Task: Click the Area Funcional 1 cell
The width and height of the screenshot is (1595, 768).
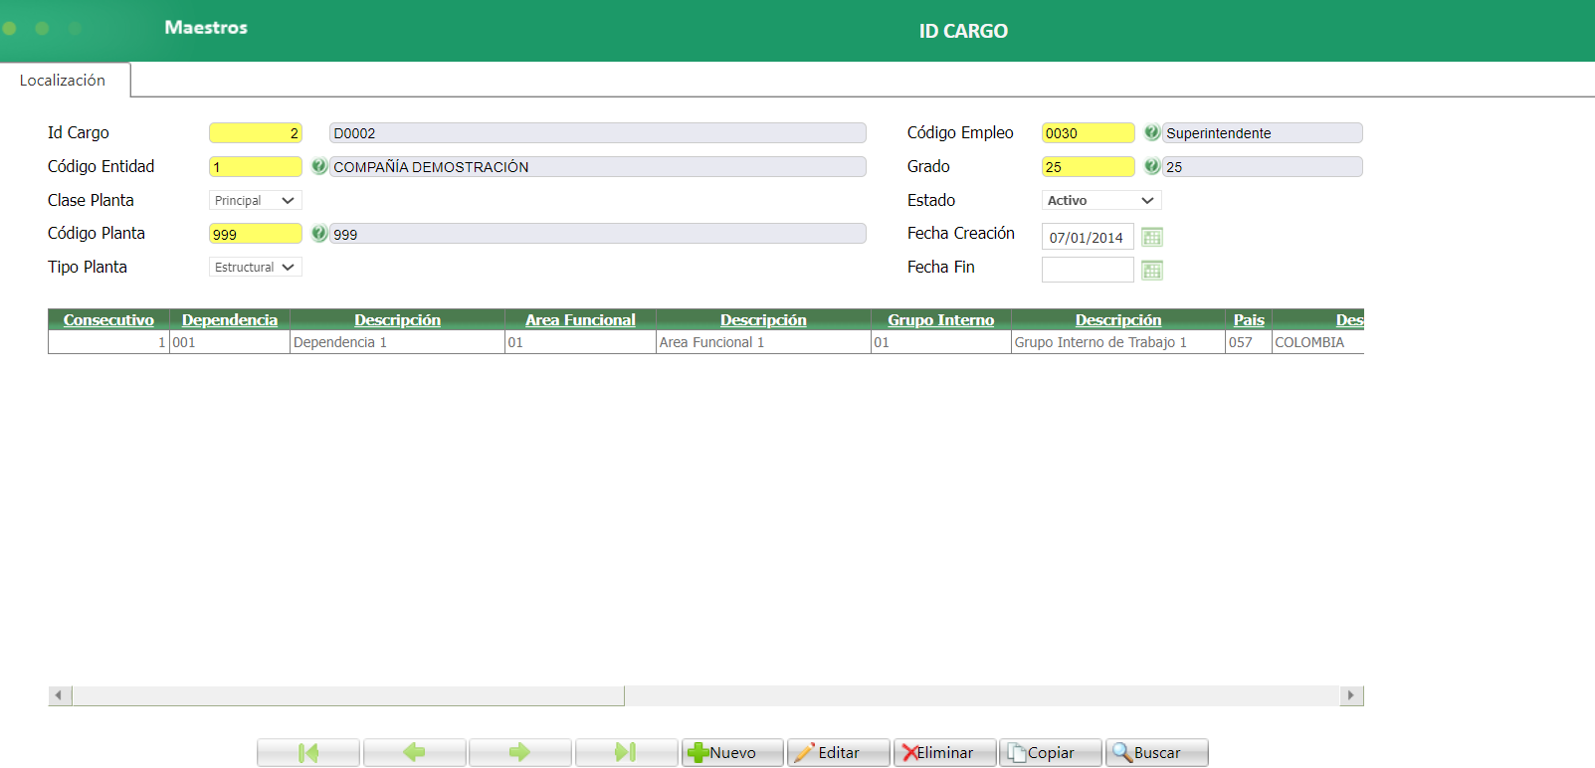Action: (763, 342)
